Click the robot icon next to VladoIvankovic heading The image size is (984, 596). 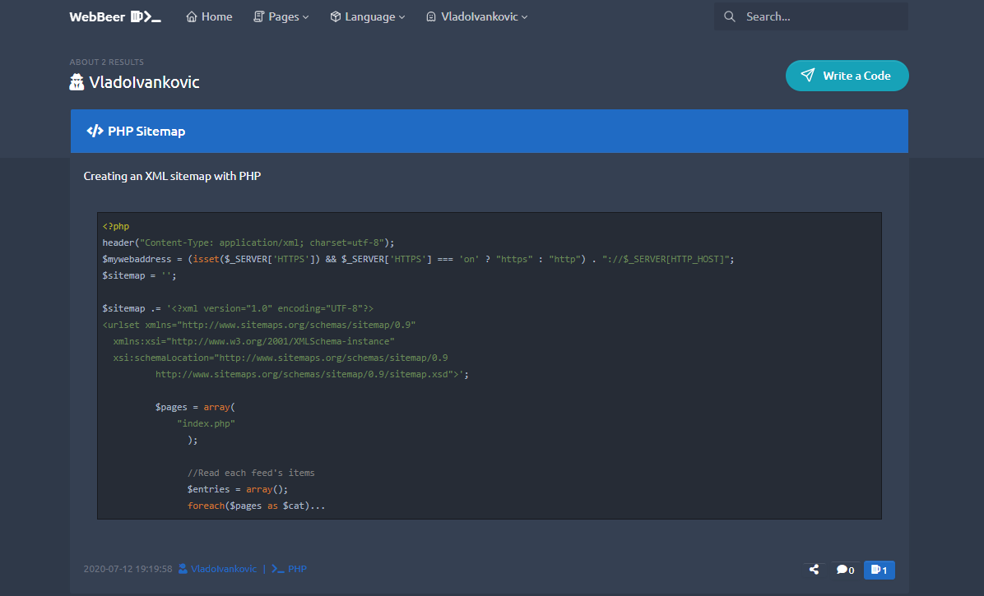coord(77,81)
